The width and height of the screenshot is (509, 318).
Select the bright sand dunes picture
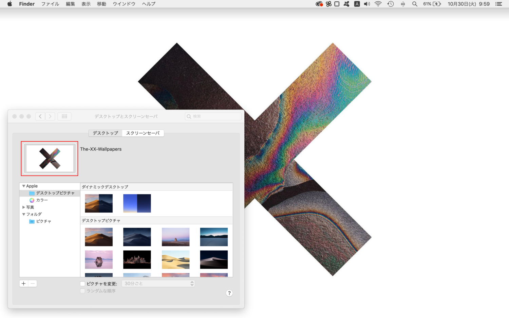pyautogui.click(x=176, y=260)
